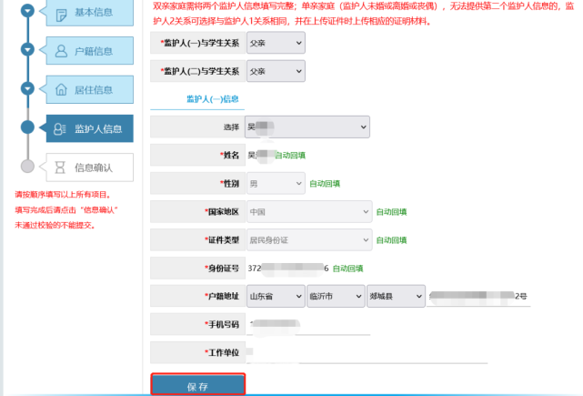583x396 pixels.
Task: Click the grey step circle beside 信息确认
Action: pyautogui.click(x=27, y=167)
